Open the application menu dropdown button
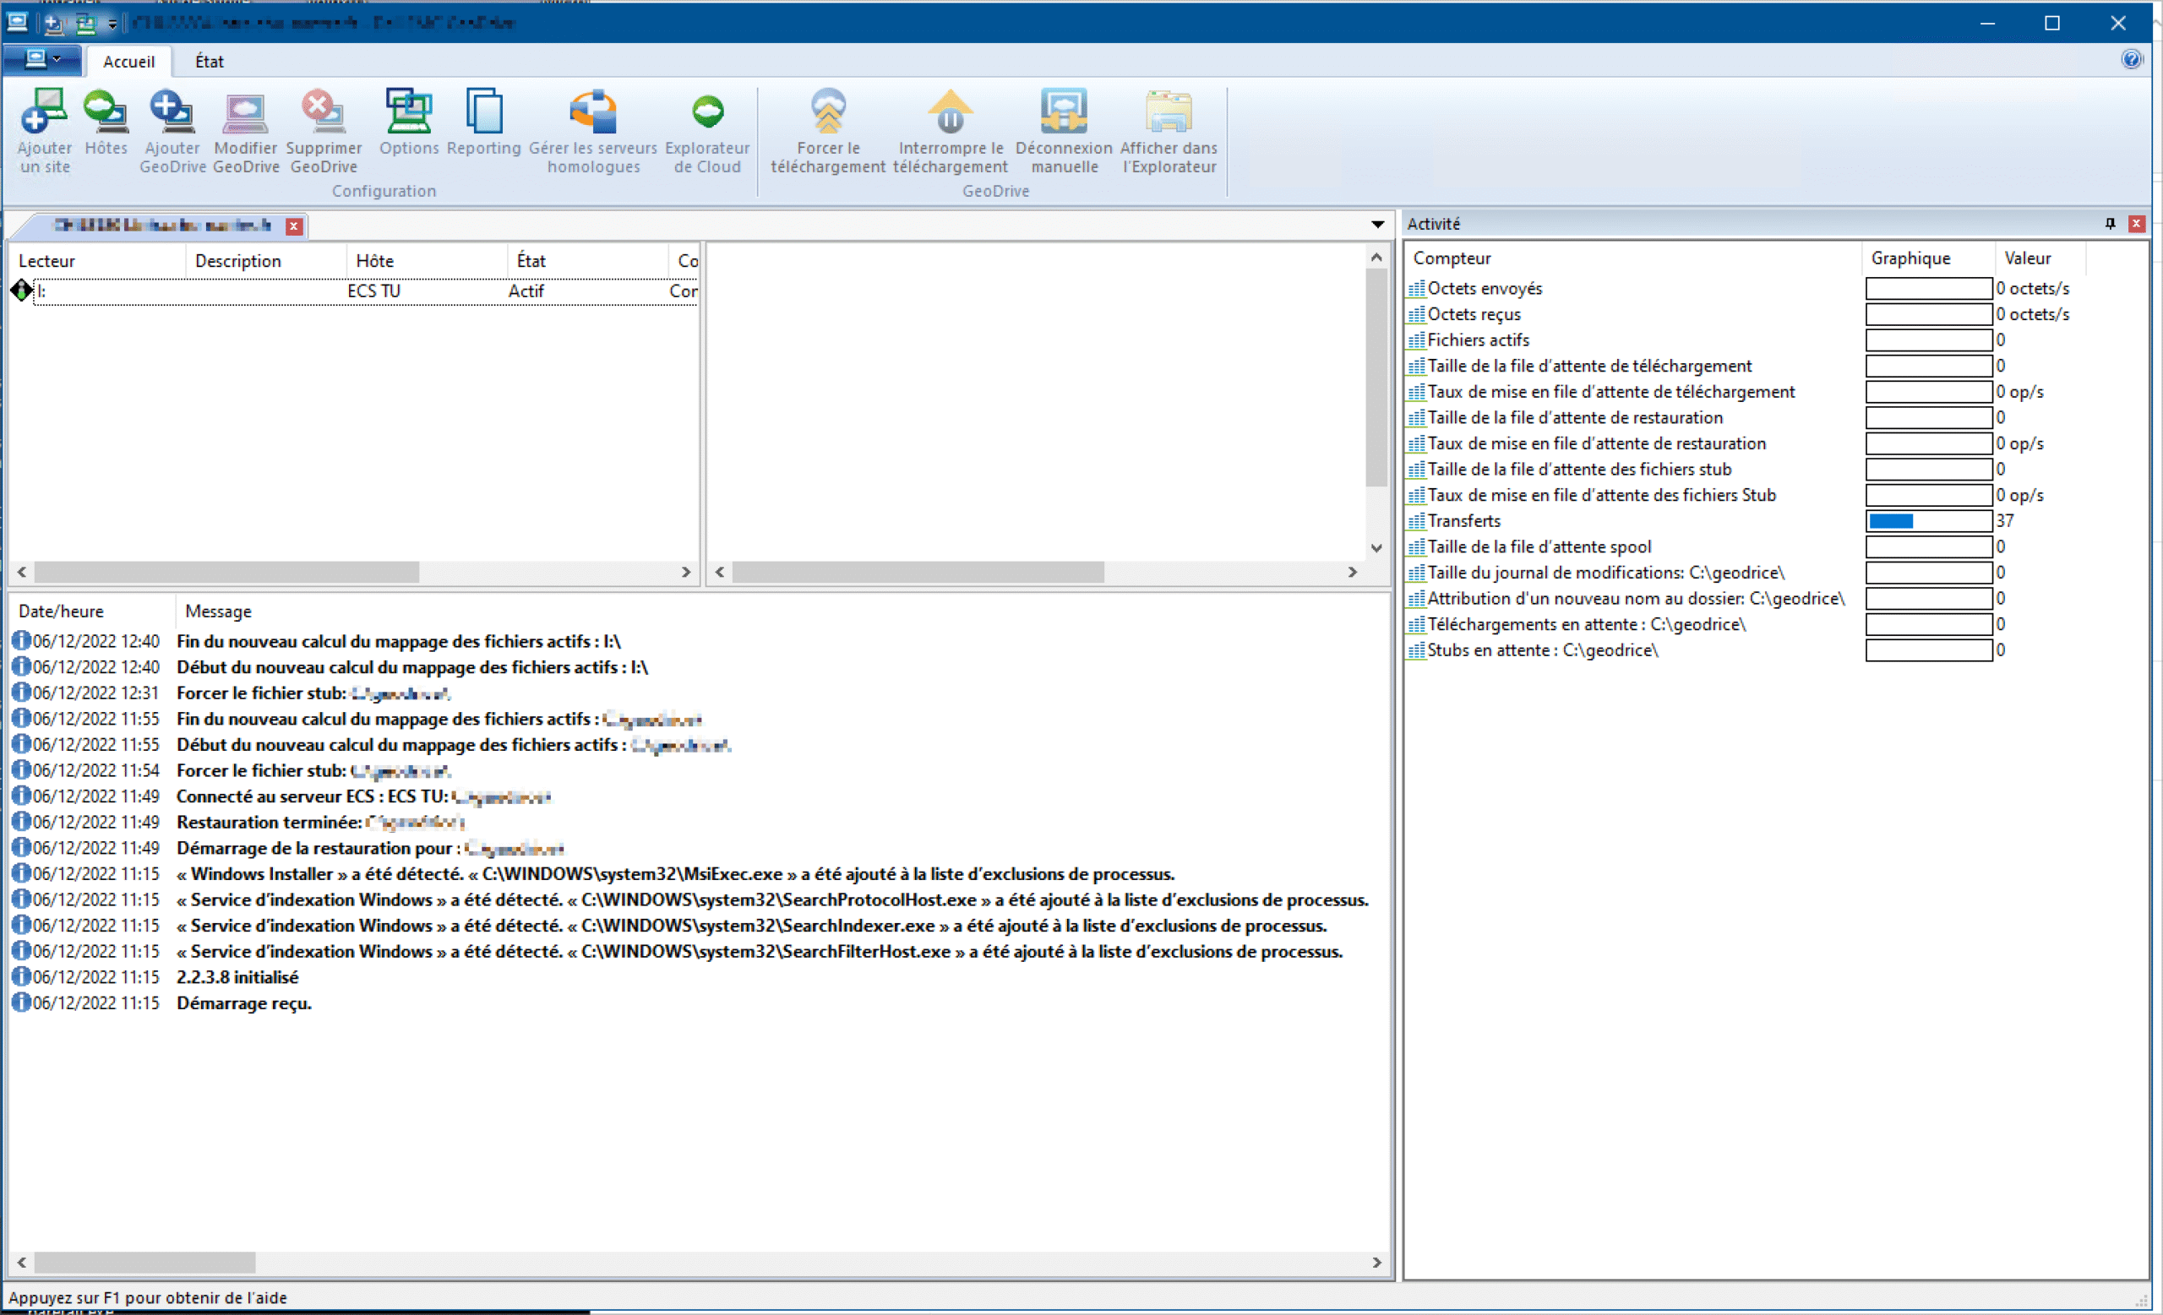Viewport: 2163px width, 1315px height. 42,60
